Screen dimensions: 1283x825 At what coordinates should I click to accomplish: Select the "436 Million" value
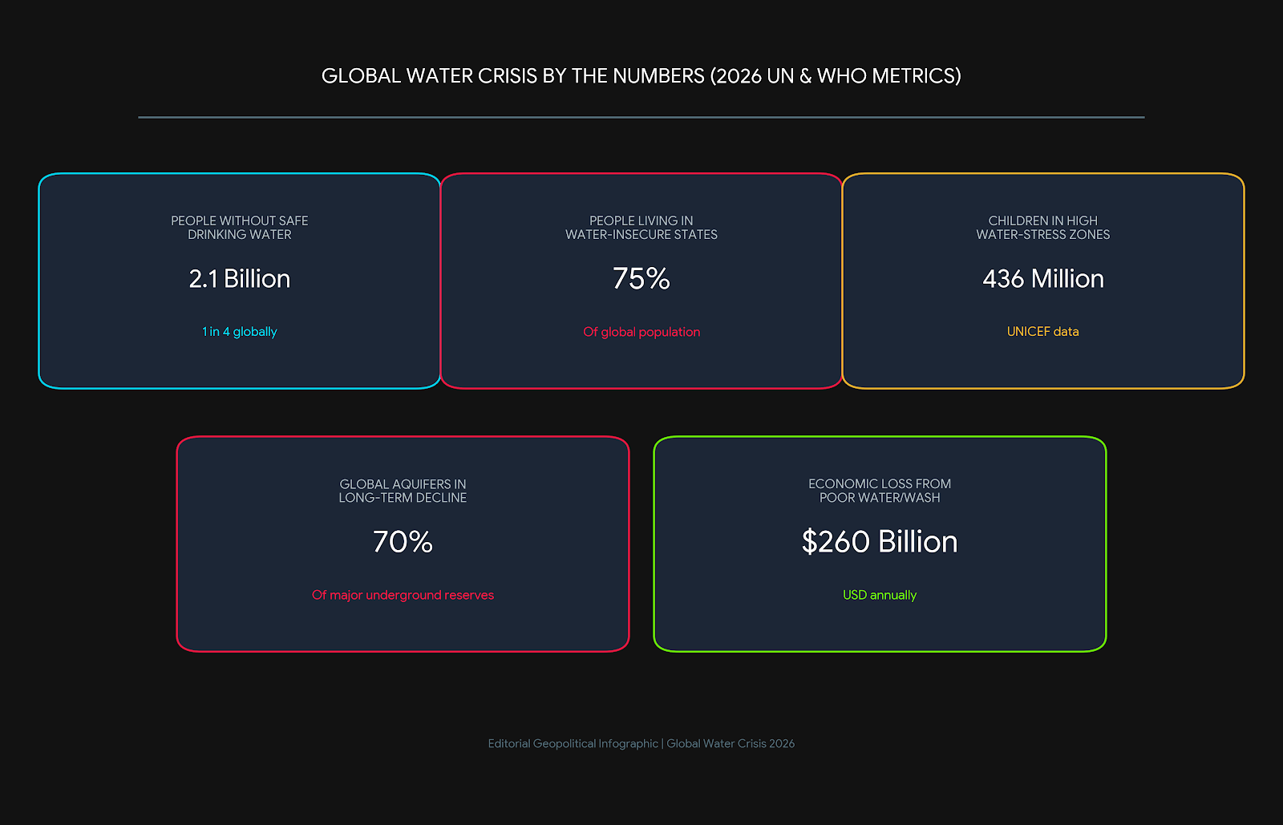(1043, 278)
